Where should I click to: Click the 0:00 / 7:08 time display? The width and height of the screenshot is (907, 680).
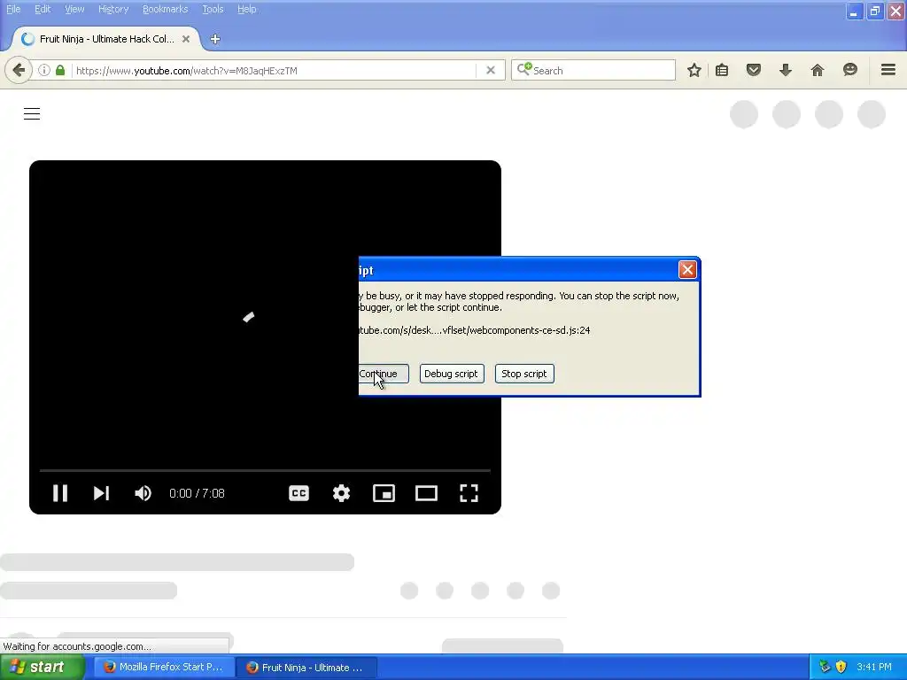pos(197,493)
